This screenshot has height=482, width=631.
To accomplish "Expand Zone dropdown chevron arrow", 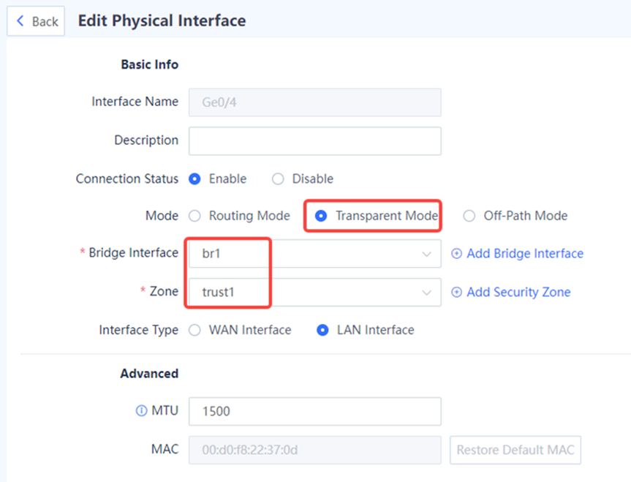I will click(x=426, y=293).
